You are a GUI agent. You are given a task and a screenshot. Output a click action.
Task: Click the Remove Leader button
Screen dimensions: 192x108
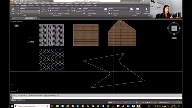click(x=91, y=13)
